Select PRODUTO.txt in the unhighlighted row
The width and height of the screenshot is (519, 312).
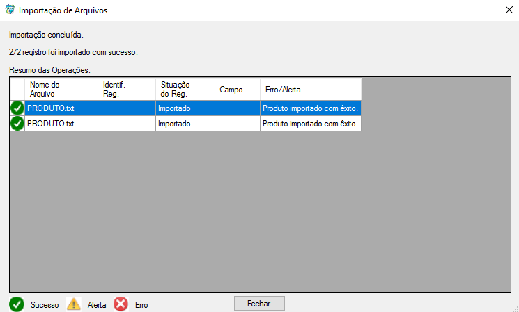click(x=61, y=124)
